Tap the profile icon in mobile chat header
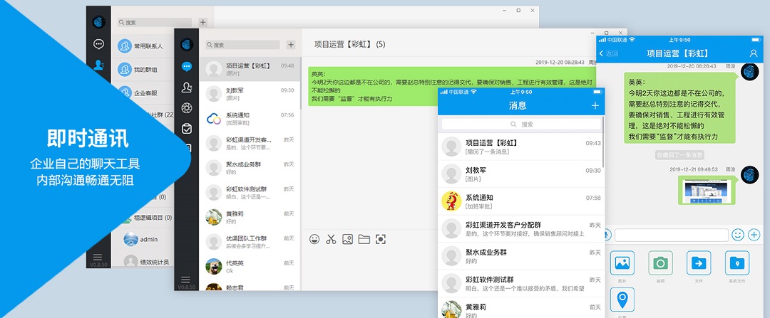The height and width of the screenshot is (318, 770). (754, 53)
